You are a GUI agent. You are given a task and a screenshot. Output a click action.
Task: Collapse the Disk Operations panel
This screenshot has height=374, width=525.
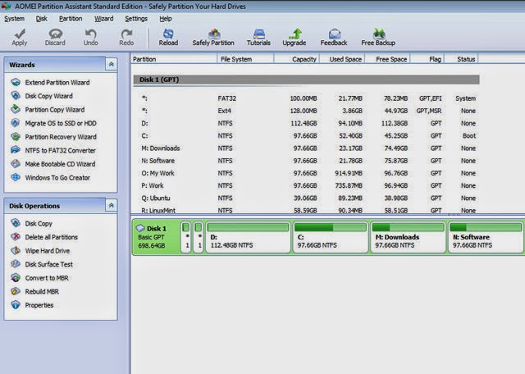pyautogui.click(x=112, y=205)
